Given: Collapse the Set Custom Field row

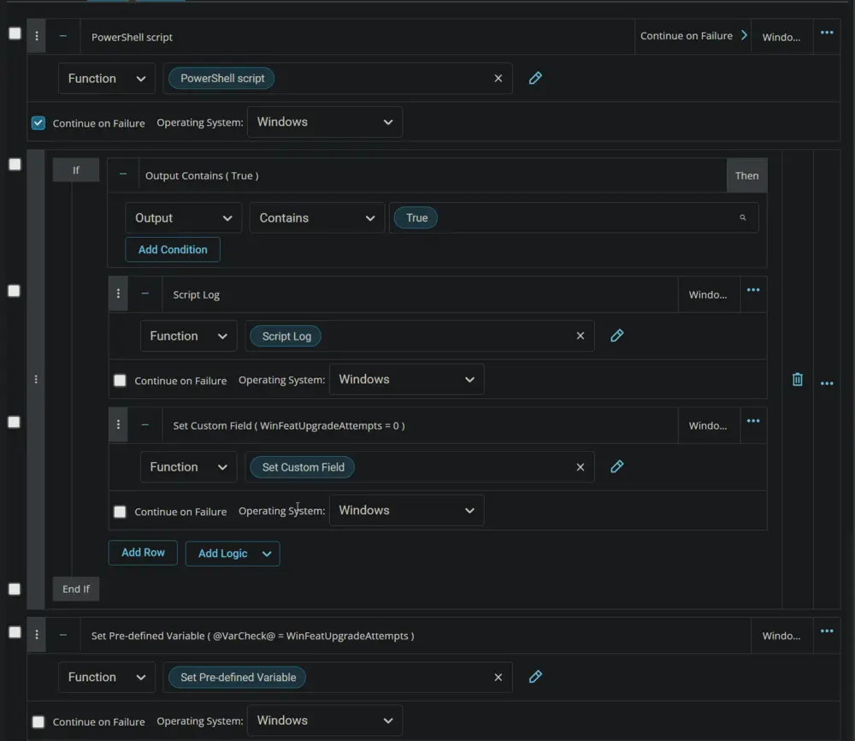Looking at the screenshot, I should pos(145,424).
